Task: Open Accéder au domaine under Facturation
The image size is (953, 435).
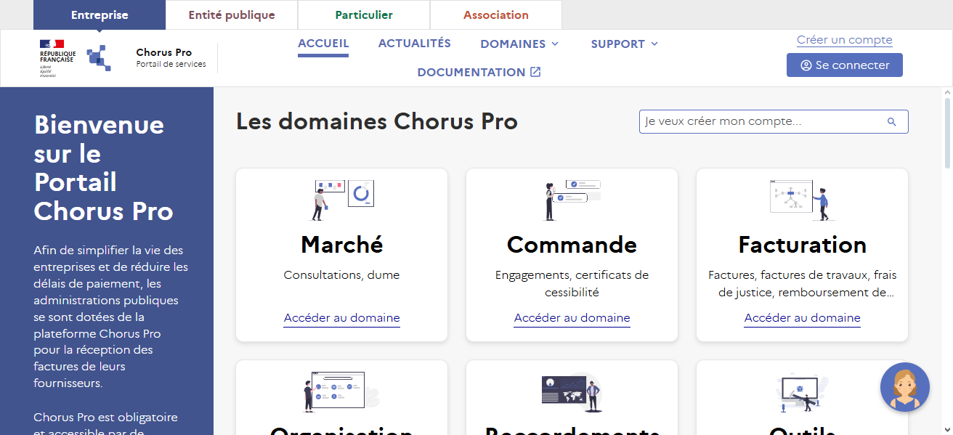Action: tap(803, 318)
